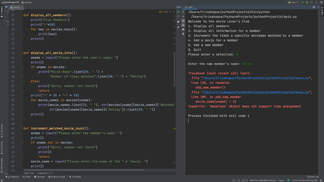Go to next highlighted error arrow in editor
The image size is (324, 182).
coord(174,12)
